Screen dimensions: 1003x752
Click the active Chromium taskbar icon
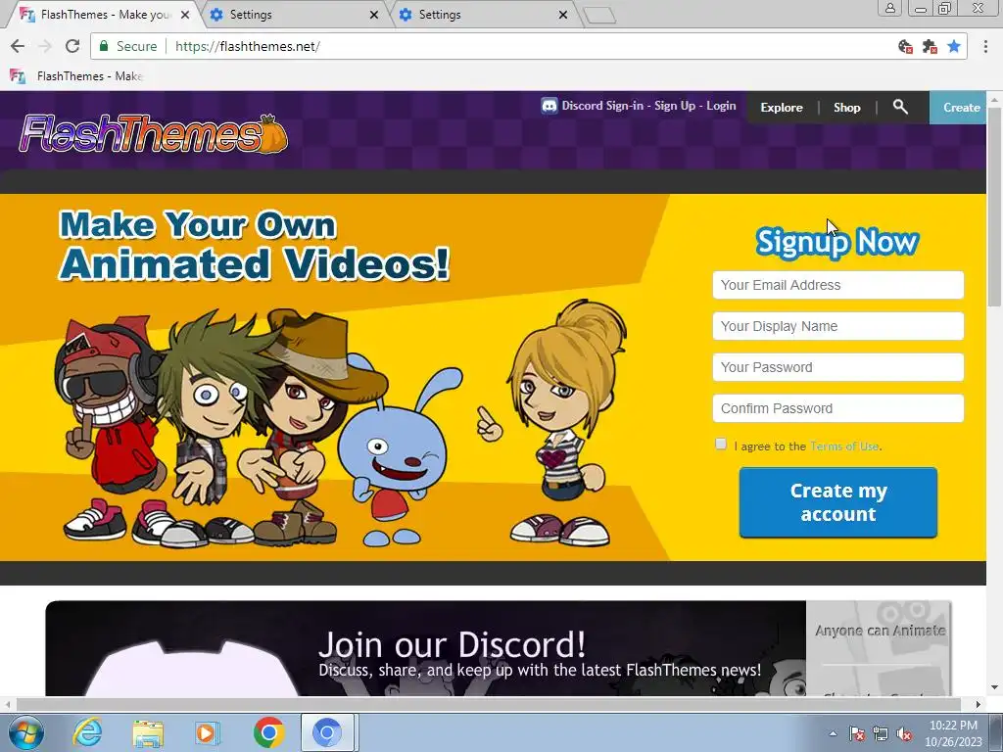coord(327,732)
